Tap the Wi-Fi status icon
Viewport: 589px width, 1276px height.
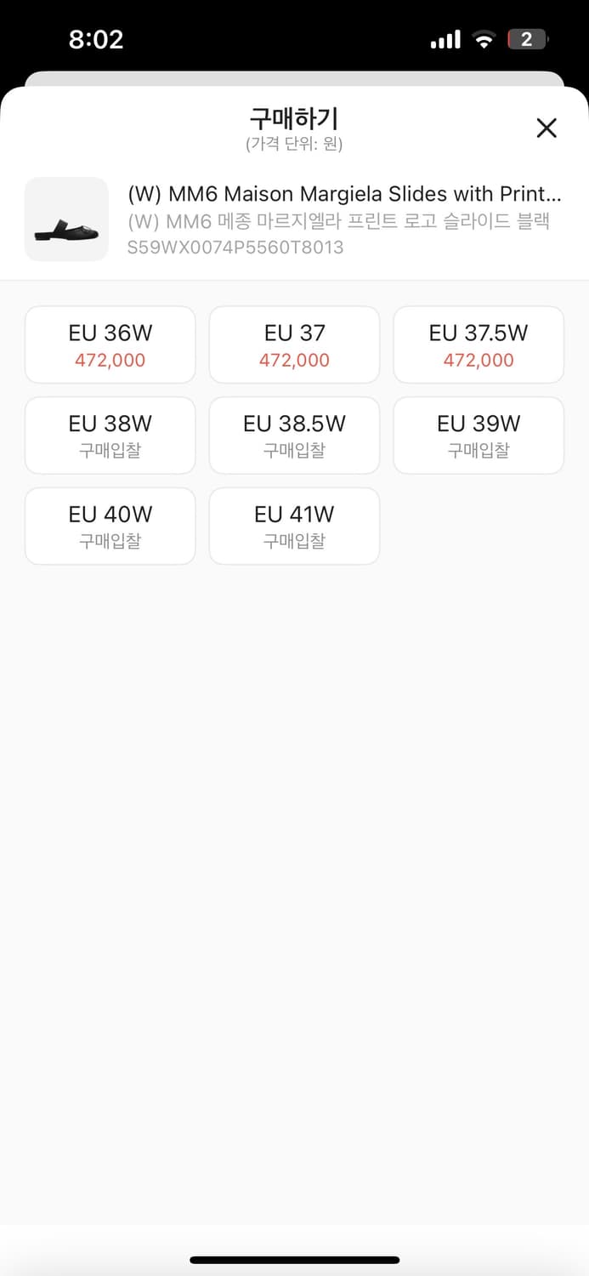pyautogui.click(x=484, y=40)
